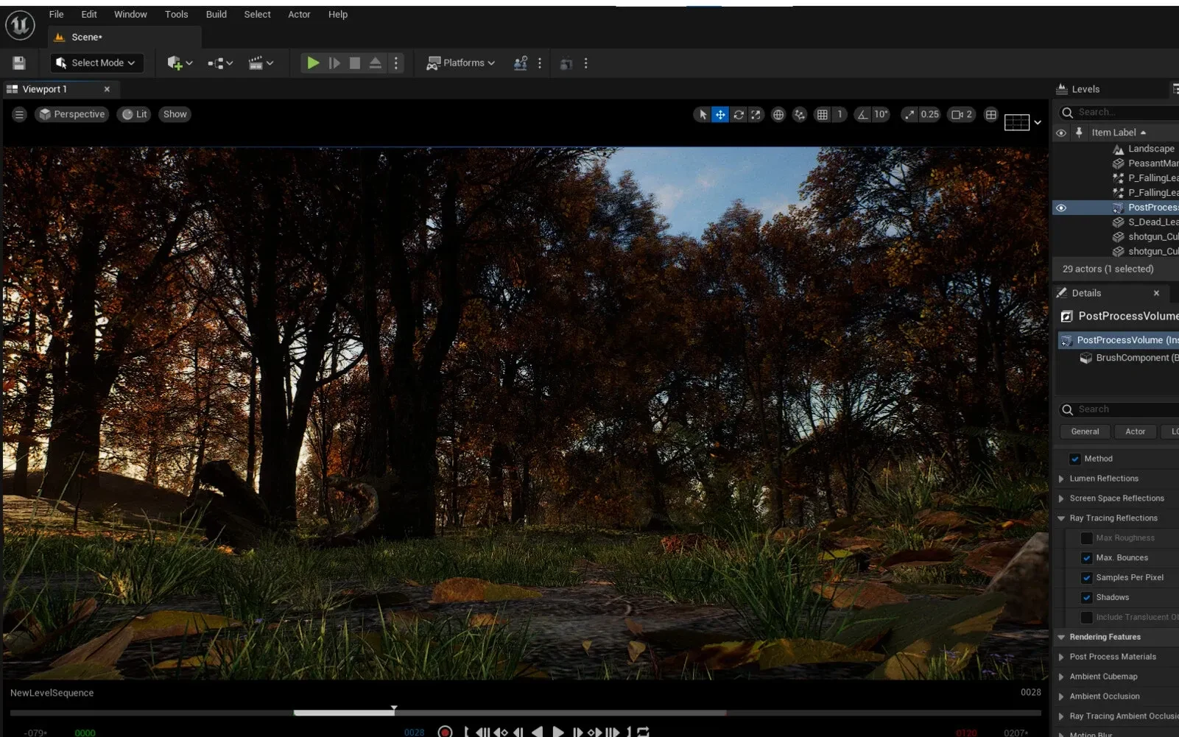Viewport: 1179px width, 737px height.
Task: Uncheck the Shadows override checkbox
Action: (x=1087, y=598)
